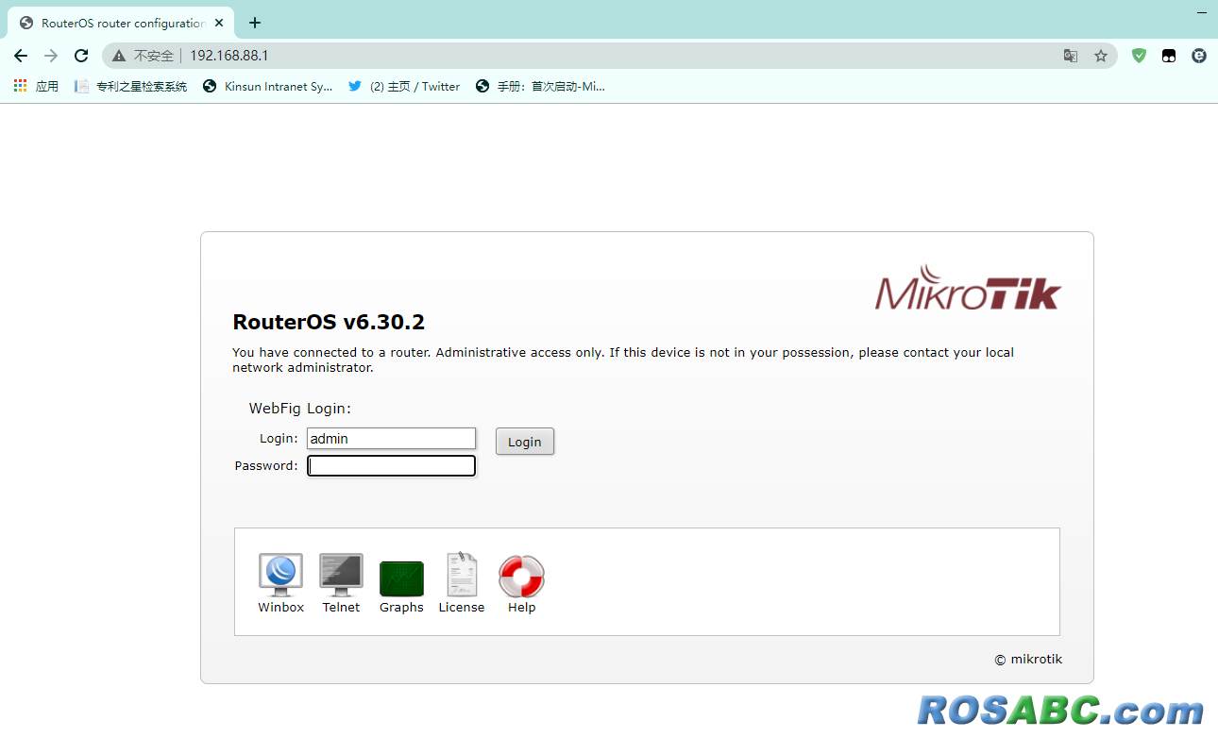Click the translate page icon
The height and width of the screenshot is (737, 1218).
point(1071,56)
